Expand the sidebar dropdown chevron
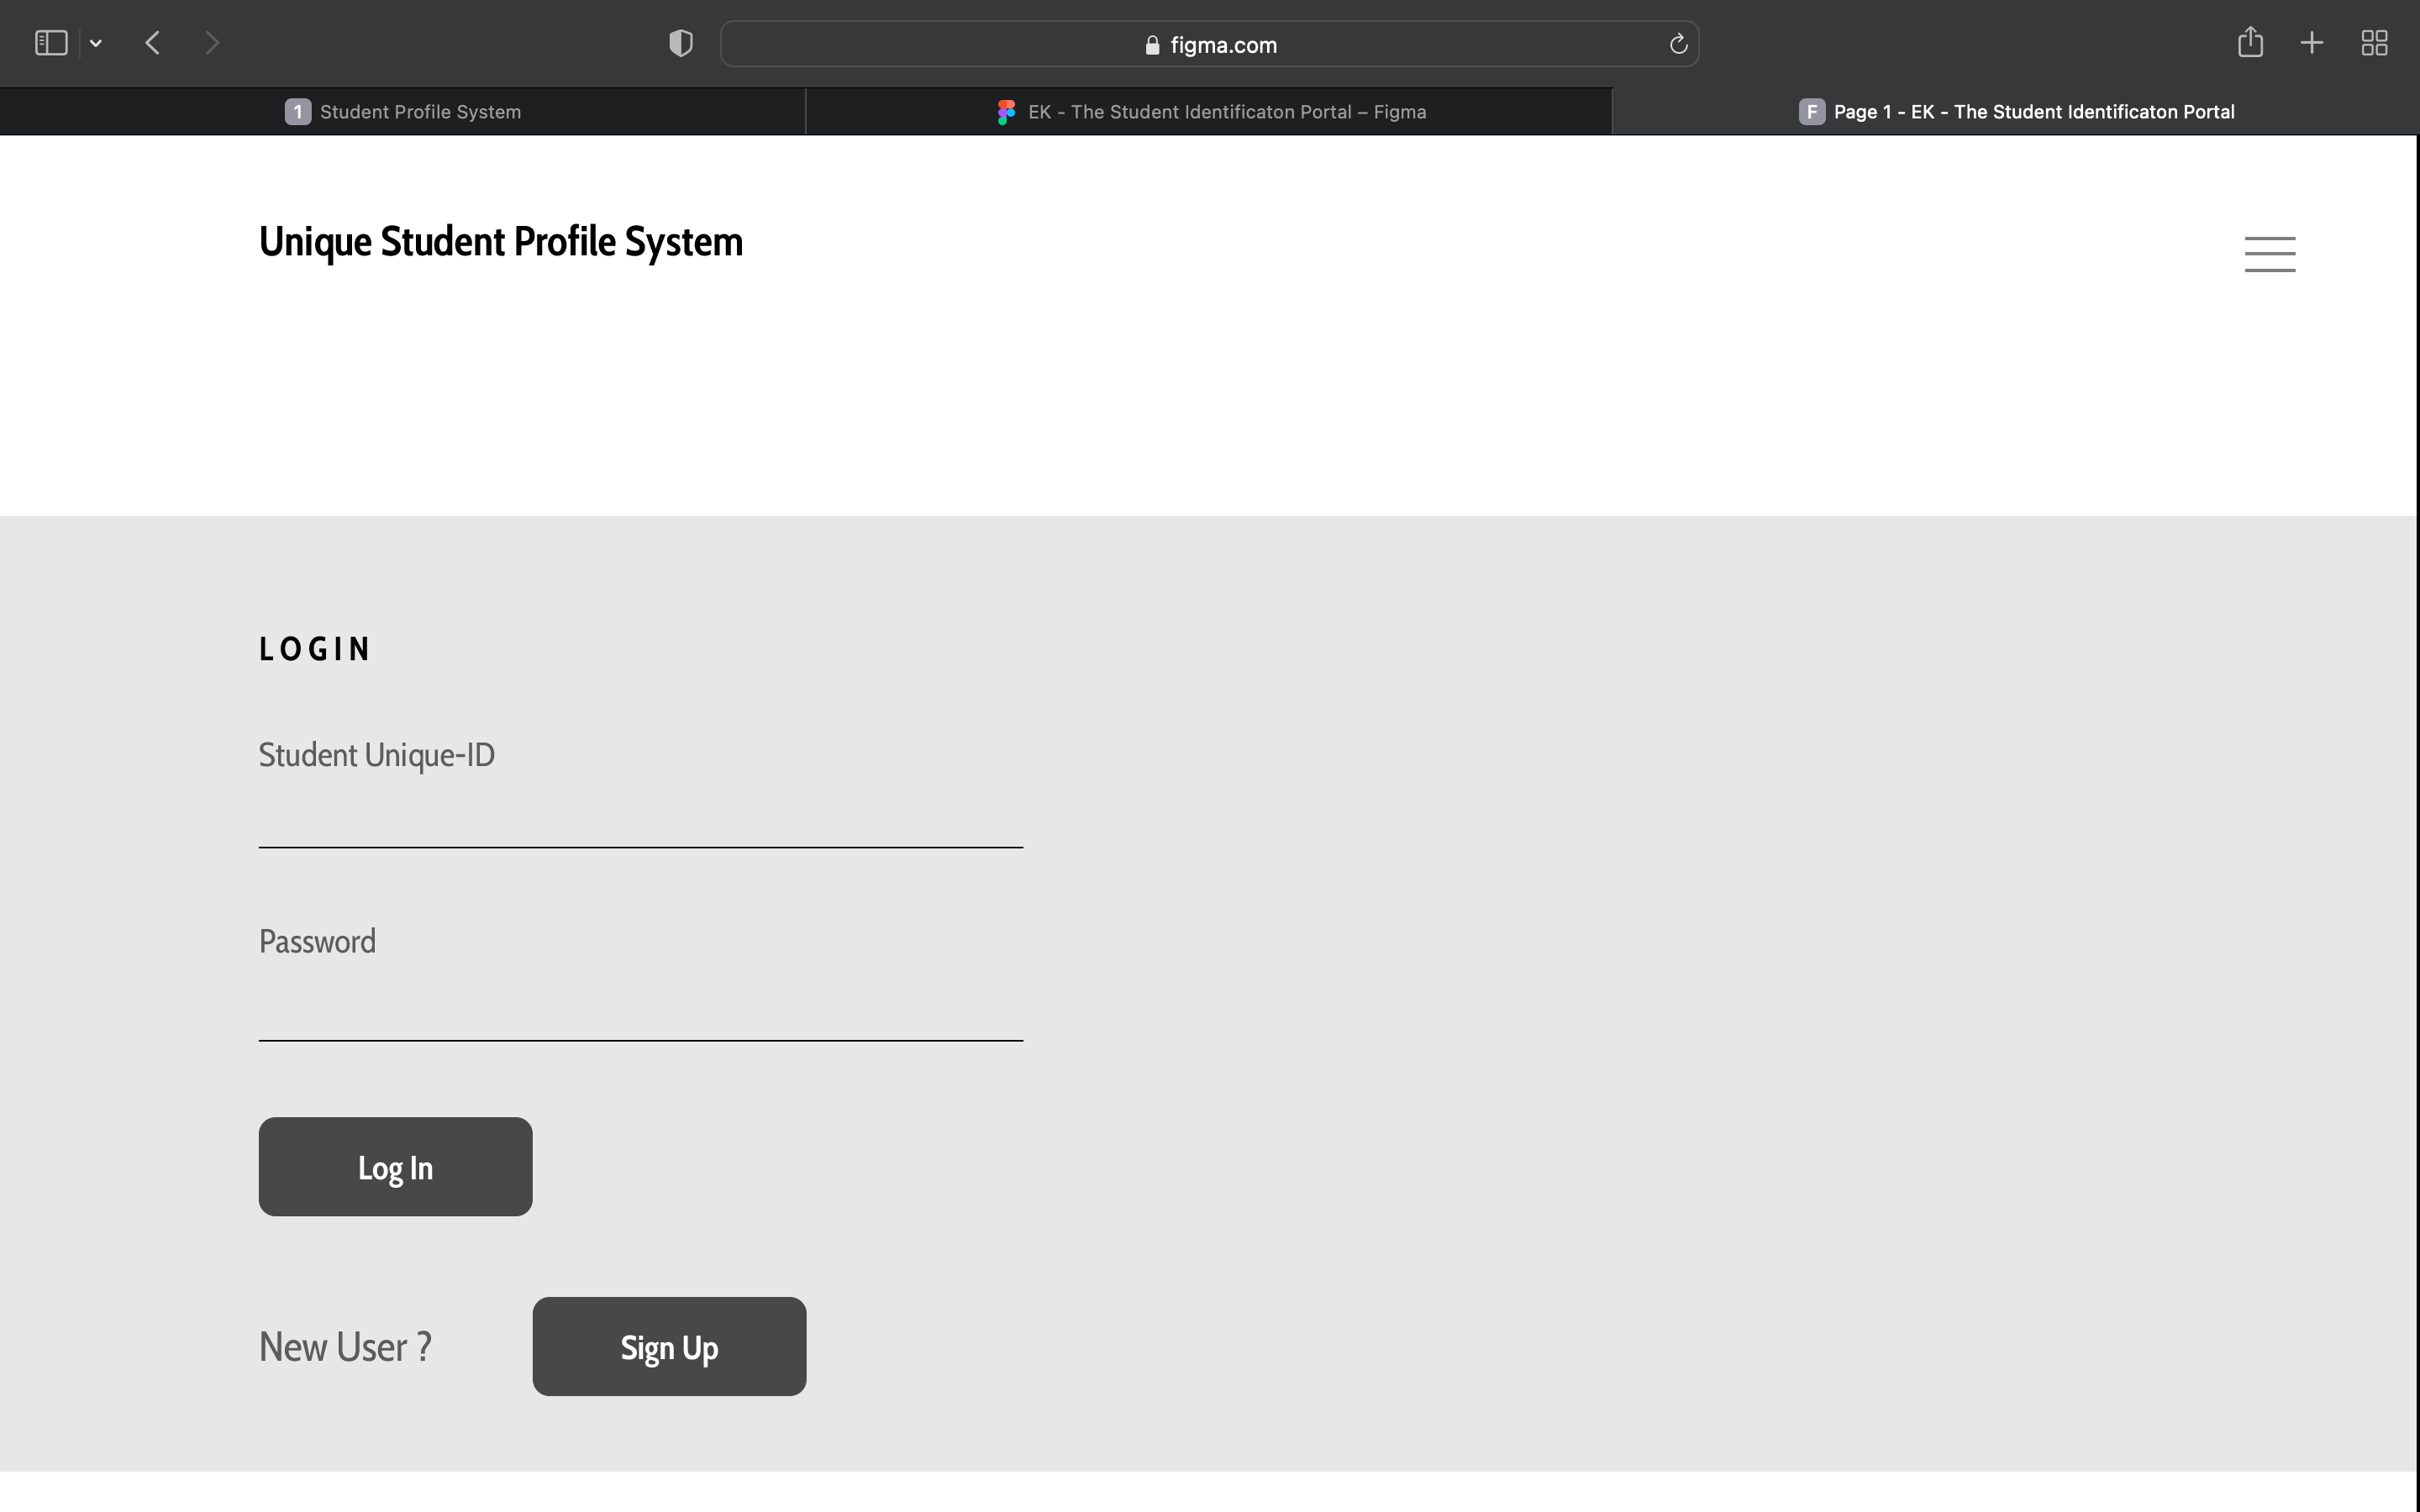 click(96, 43)
